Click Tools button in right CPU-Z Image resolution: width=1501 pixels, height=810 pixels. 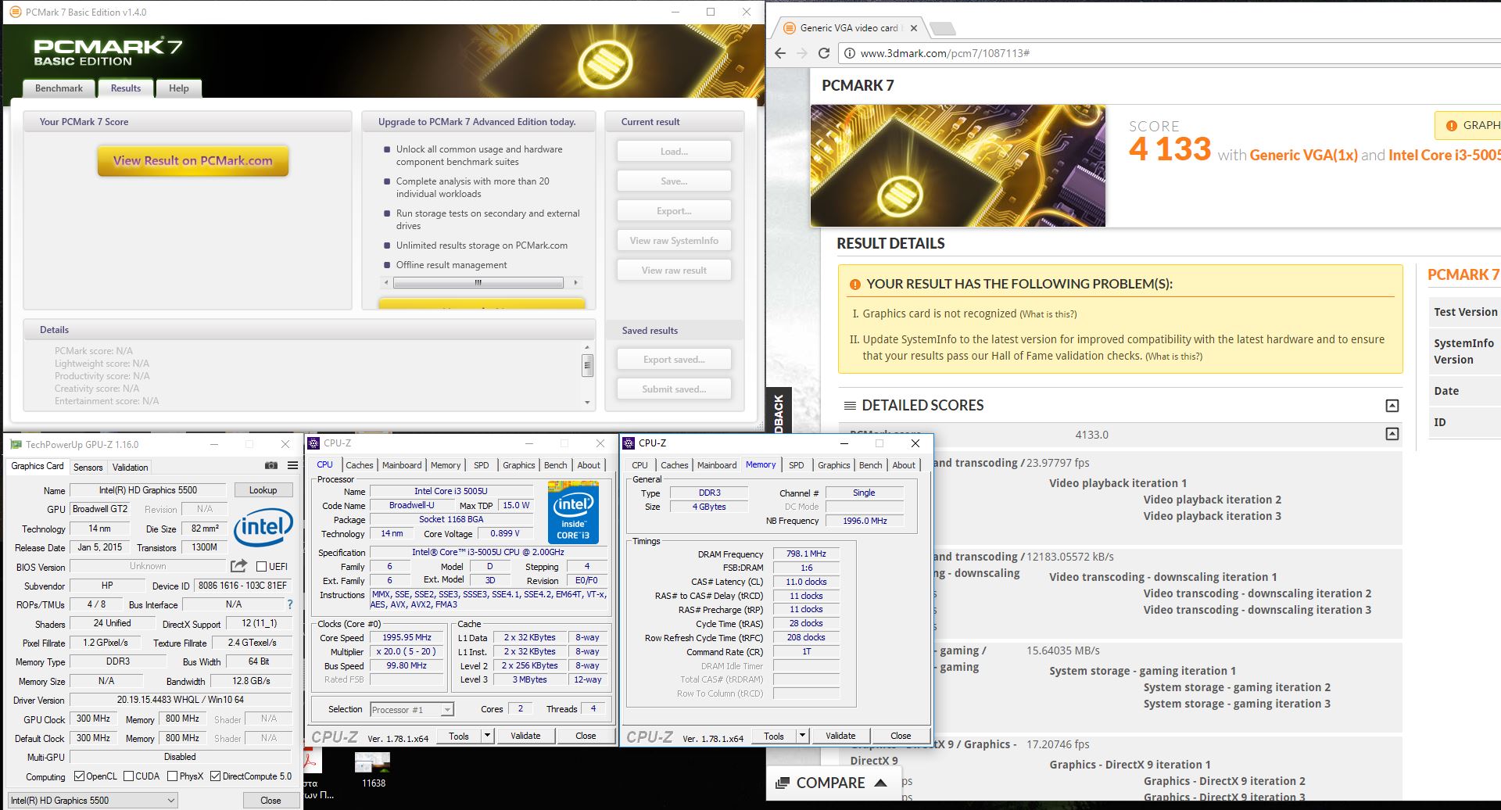[x=774, y=736]
